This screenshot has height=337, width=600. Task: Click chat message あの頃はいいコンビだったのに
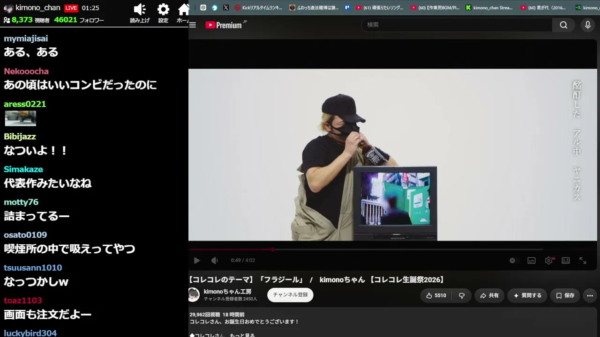click(80, 85)
